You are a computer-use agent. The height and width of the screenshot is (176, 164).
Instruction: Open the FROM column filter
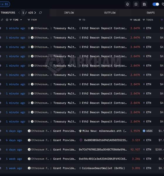tap(29, 20)
